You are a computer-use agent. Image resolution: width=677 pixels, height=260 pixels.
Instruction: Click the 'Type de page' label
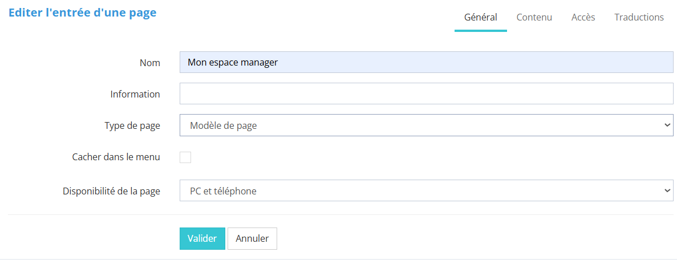[132, 125]
